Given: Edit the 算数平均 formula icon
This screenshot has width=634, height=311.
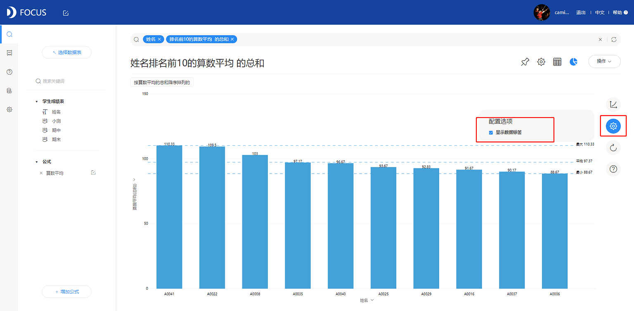Looking at the screenshot, I should point(93,172).
